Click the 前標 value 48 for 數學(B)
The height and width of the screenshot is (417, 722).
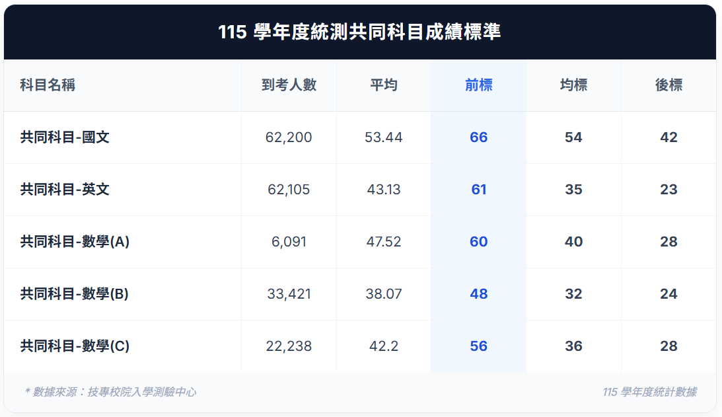tap(478, 293)
